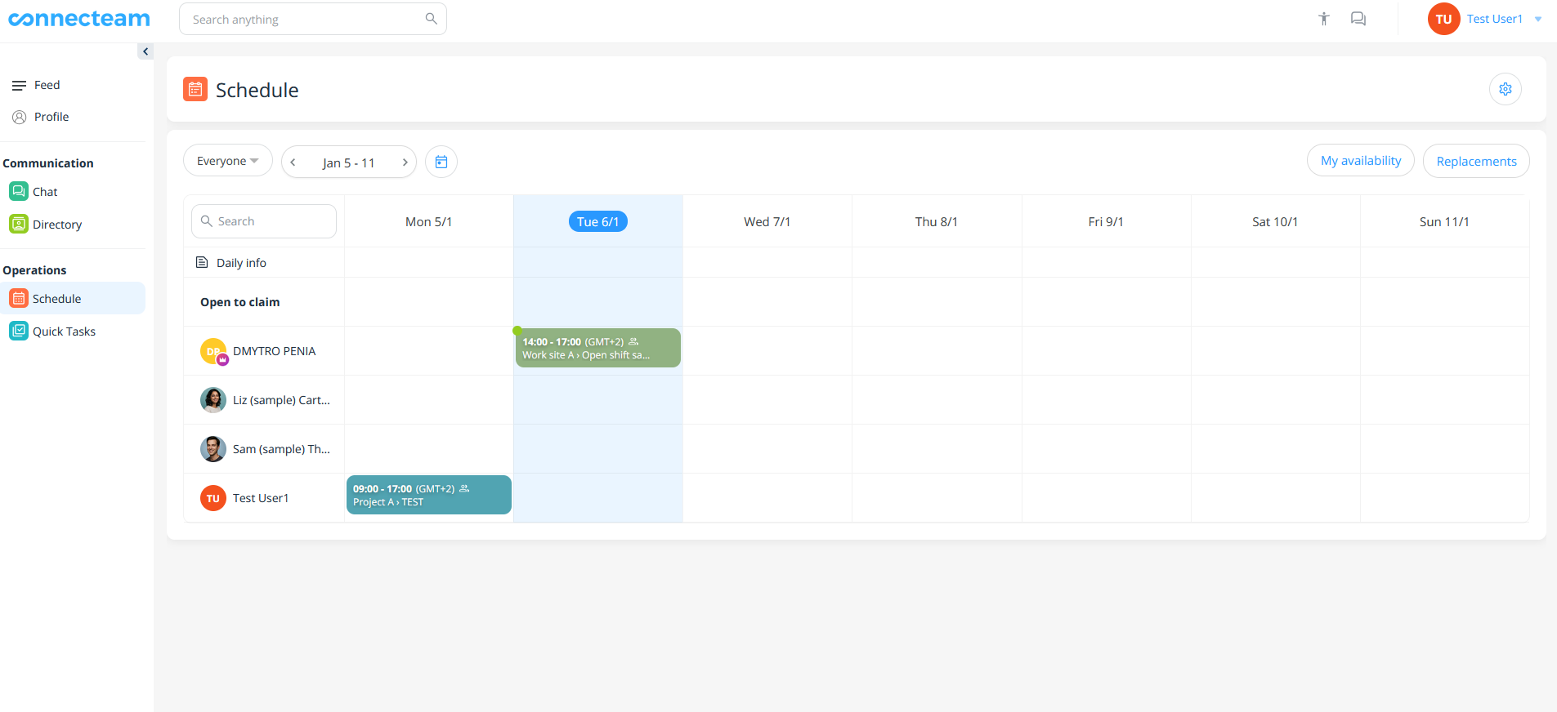
Task: Open the 09:00 - 17:00 Project A shift
Action: pos(429,495)
